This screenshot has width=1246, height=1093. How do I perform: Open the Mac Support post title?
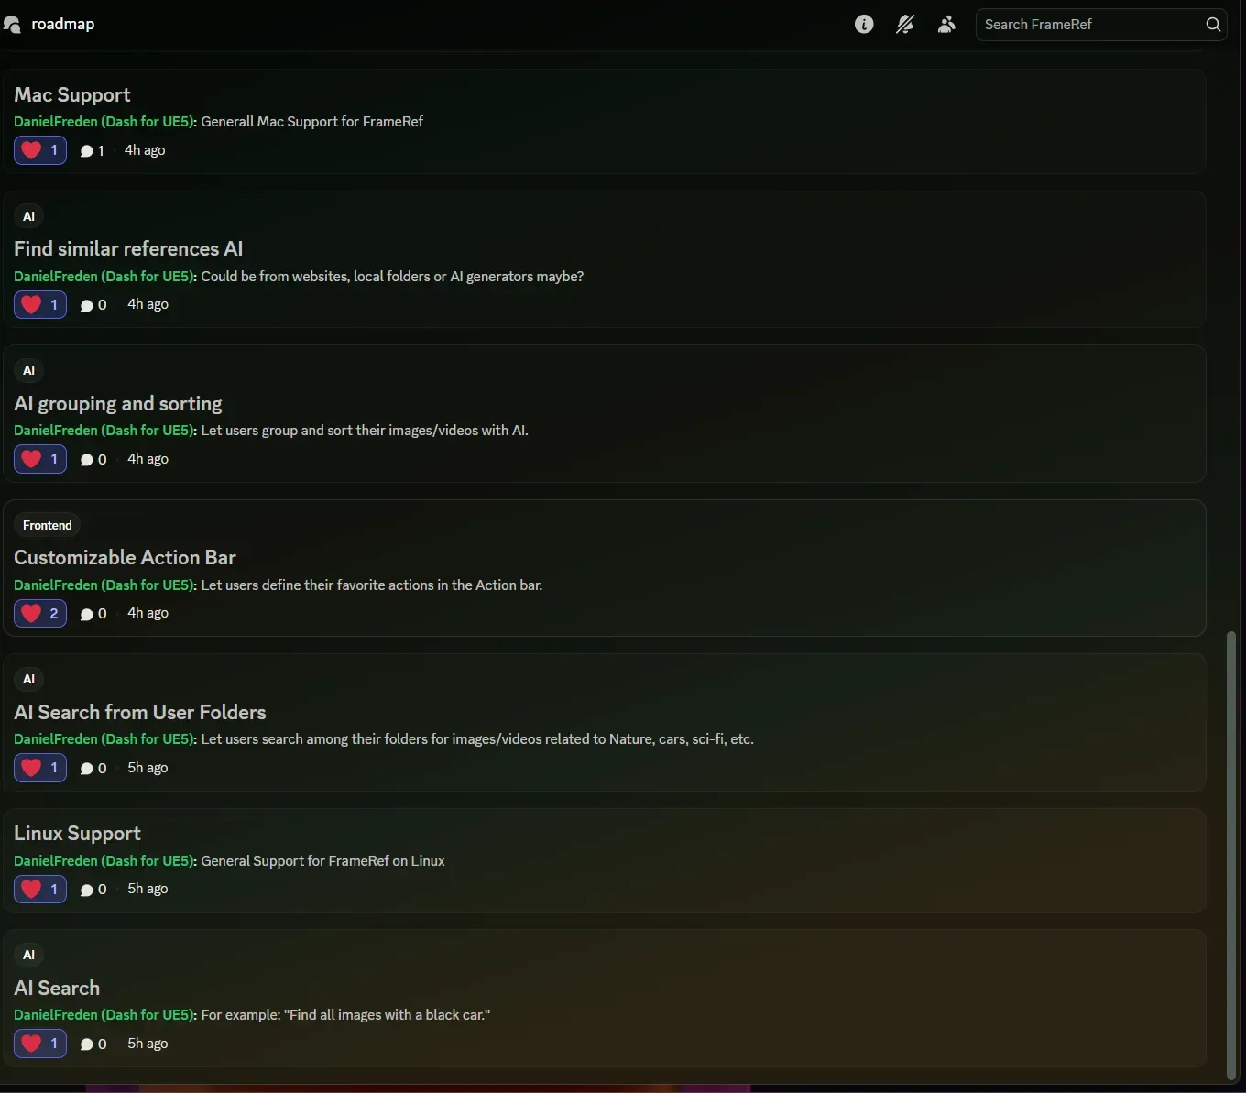[x=72, y=94]
